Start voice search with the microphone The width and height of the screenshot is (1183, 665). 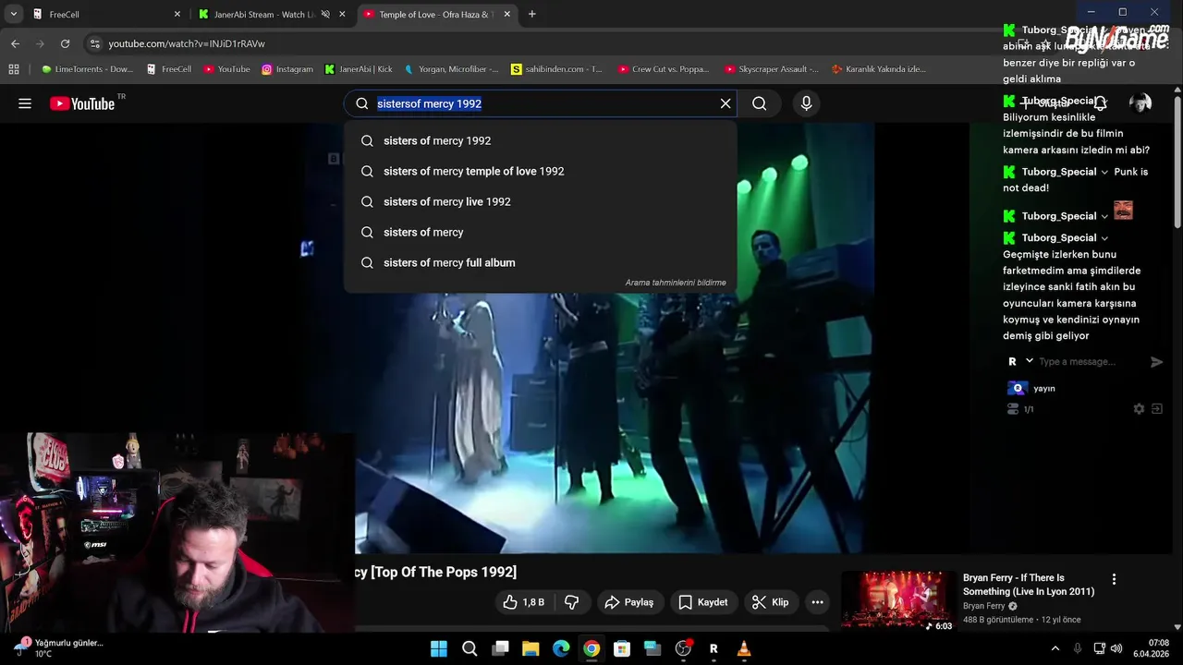806,103
